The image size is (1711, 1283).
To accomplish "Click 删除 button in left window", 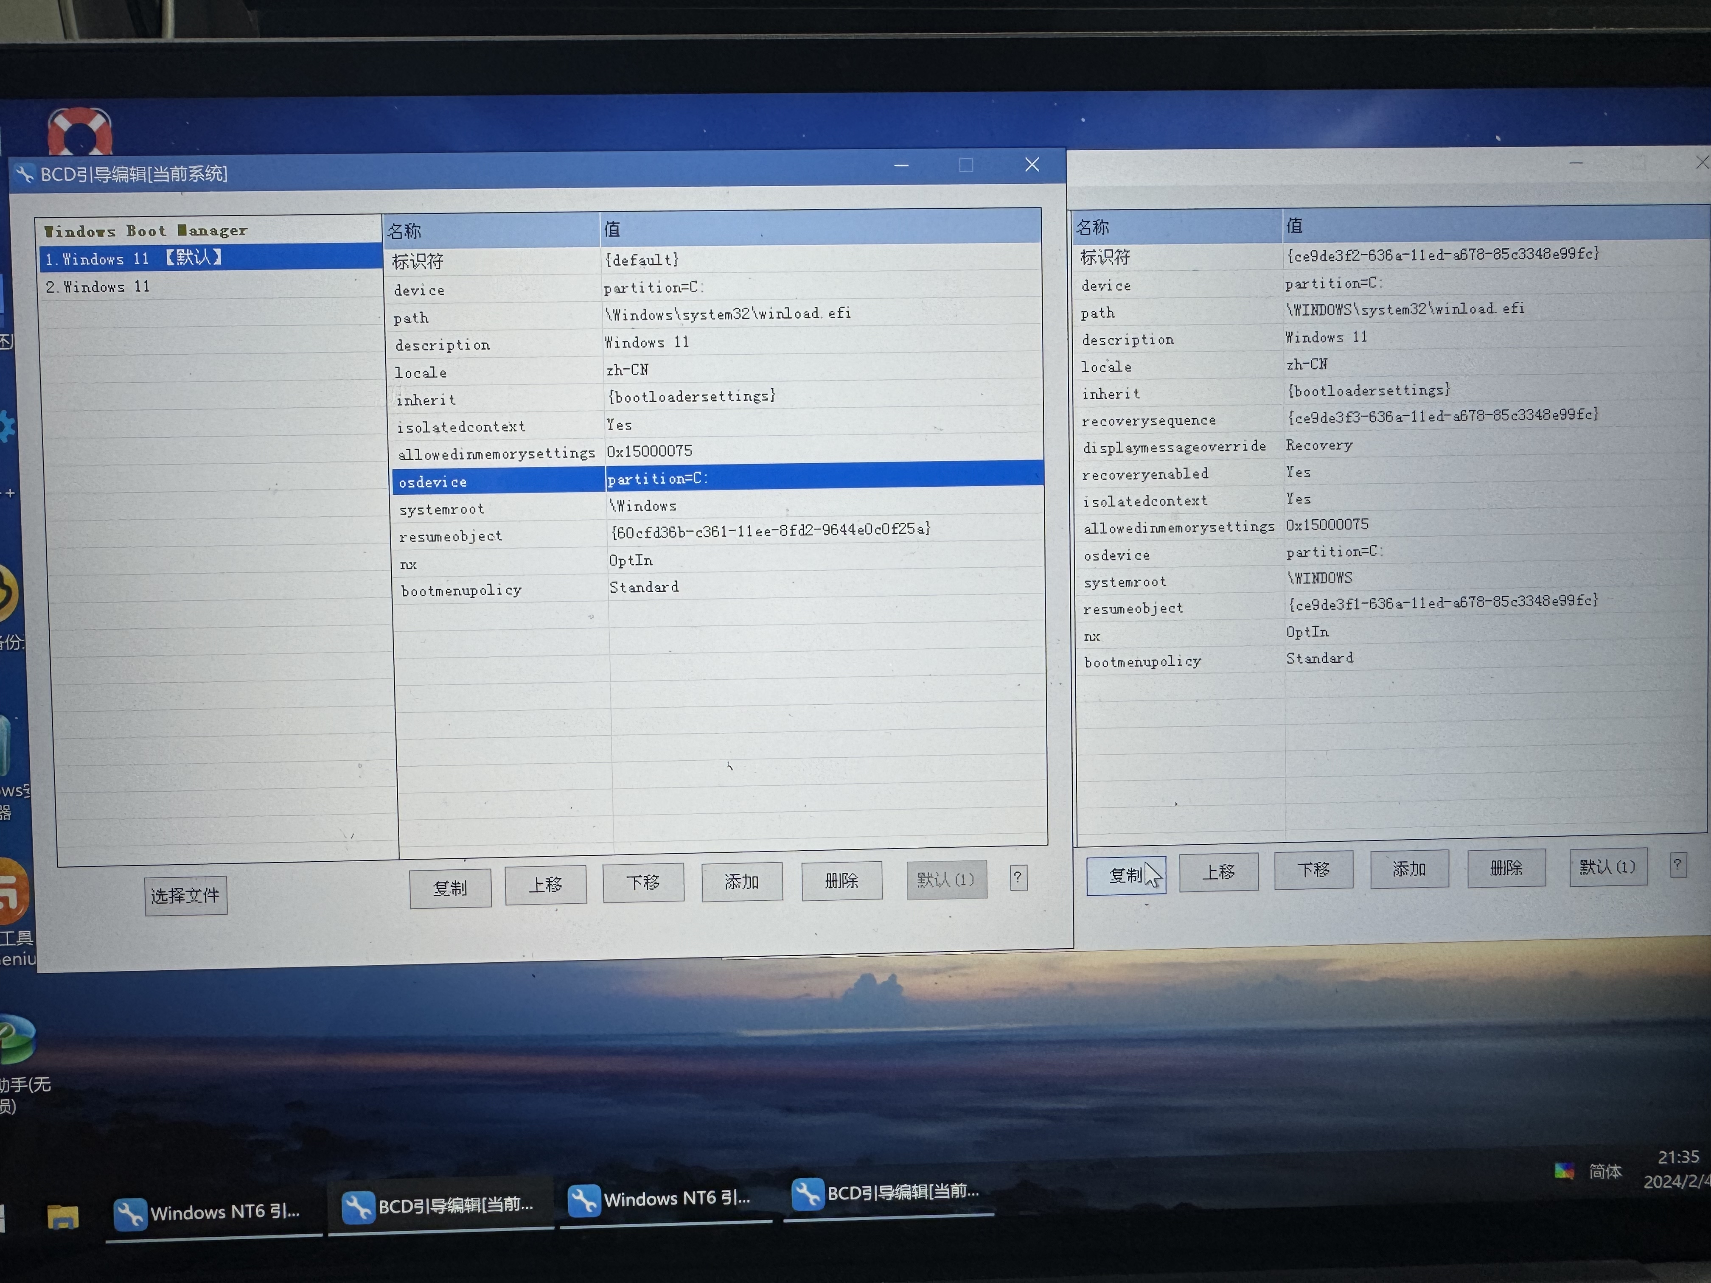I will (841, 880).
